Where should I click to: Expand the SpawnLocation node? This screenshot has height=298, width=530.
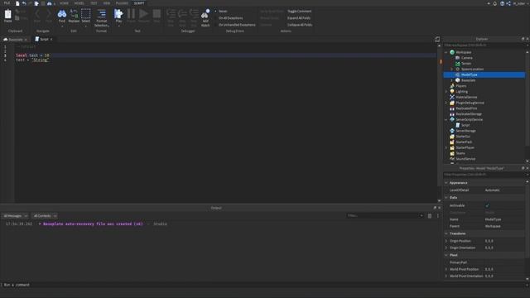[451, 70]
